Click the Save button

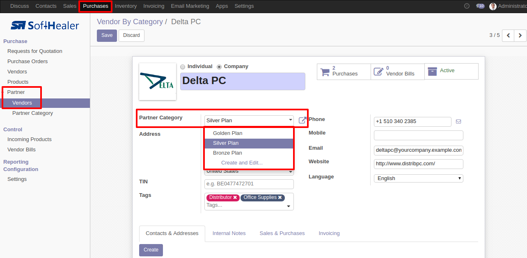(x=107, y=36)
